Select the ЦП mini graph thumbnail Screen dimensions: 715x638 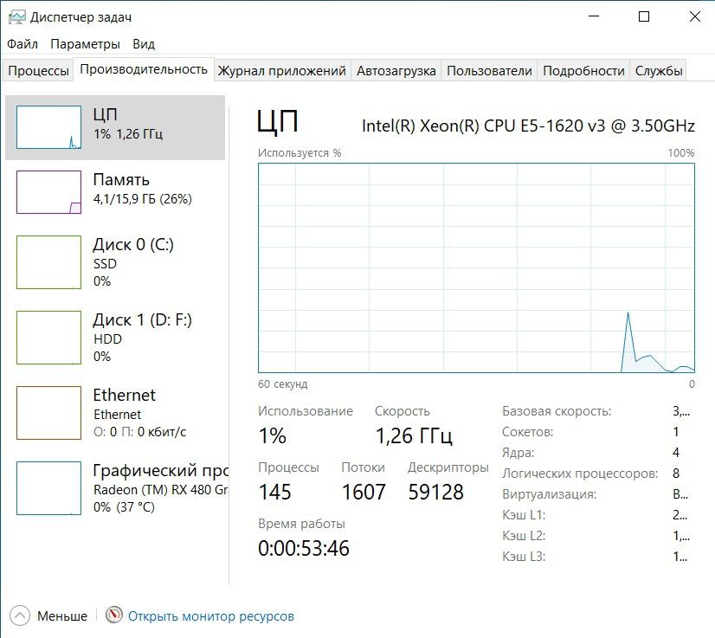pyautogui.click(x=48, y=127)
